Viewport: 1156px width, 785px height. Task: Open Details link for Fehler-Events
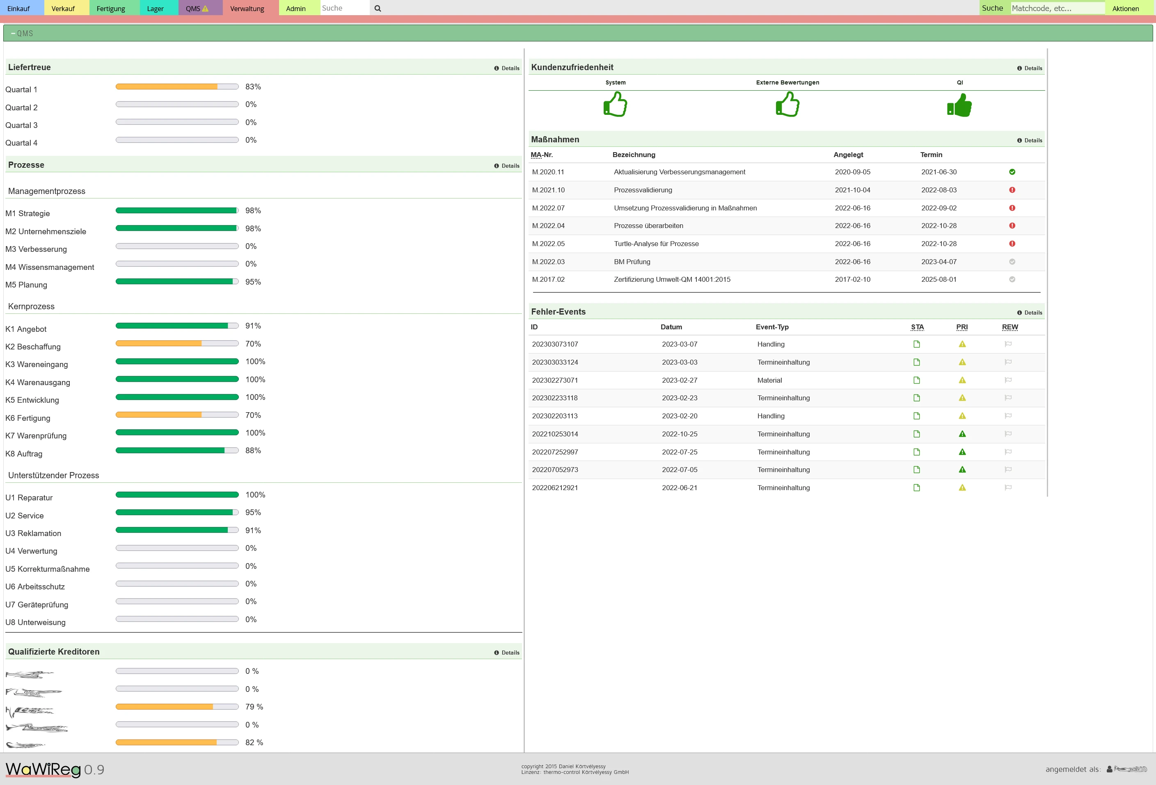point(1030,313)
